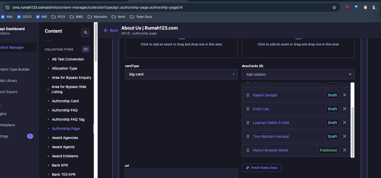Focus the url input field

[x=181, y=173]
